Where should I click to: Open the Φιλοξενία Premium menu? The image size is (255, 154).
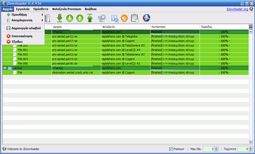pos(67,9)
